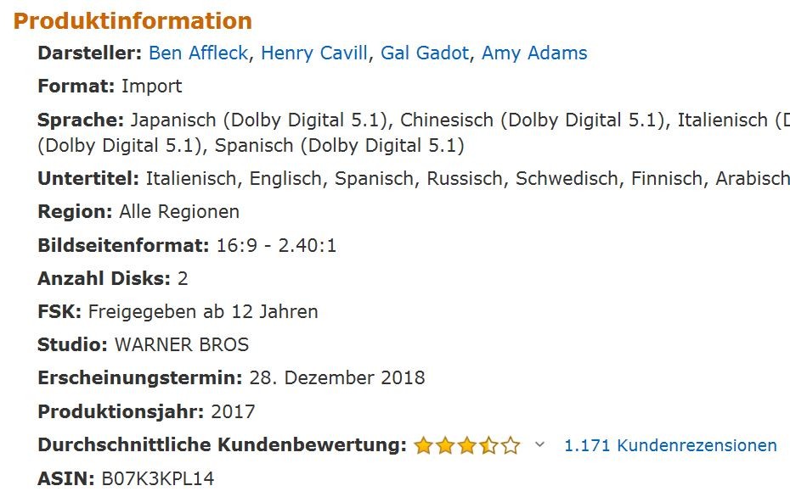790x497 pixels.
Task: Open Henry Cavill actor link
Action: (x=314, y=53)
